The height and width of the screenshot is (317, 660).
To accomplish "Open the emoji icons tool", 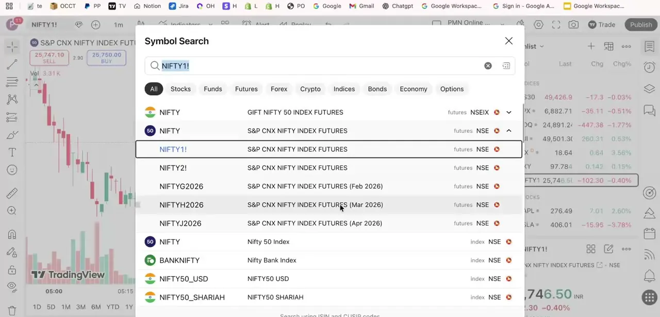I will coord(12,170).
